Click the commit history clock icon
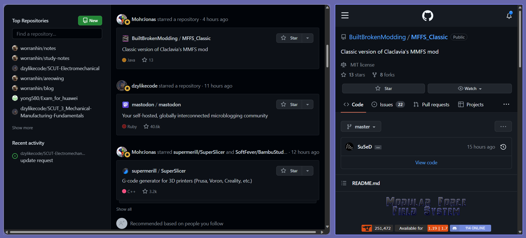This screenshot has height=238, width=526. tap(503, 147)
